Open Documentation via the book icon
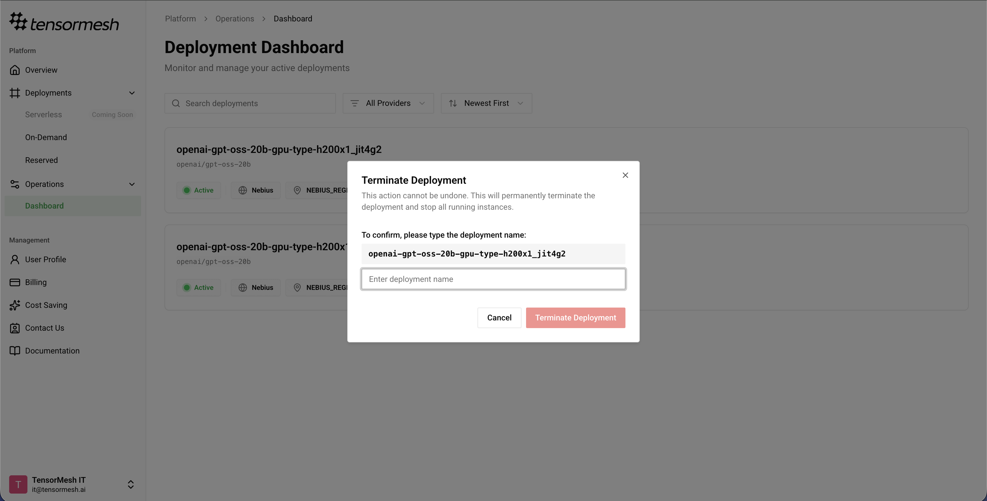Image resolution: width=987 pixels, height=501 pixels. point(15,351)
